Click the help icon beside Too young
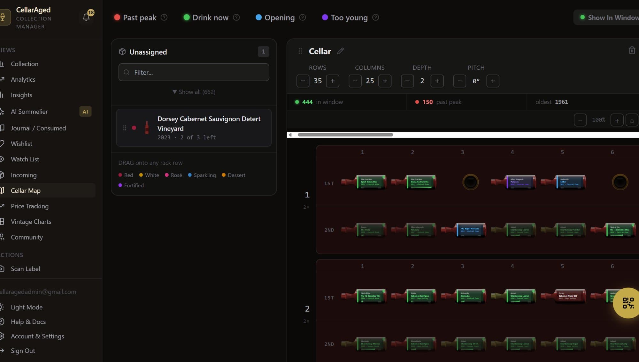 (x=376, y=18)
